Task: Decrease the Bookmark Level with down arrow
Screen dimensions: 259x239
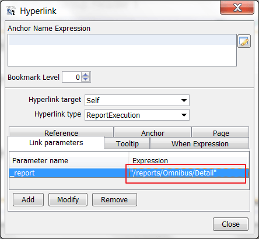Action: pos(86,79)
